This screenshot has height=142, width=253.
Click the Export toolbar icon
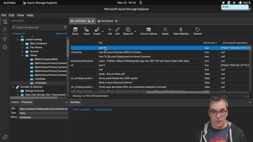pos(97,31)
